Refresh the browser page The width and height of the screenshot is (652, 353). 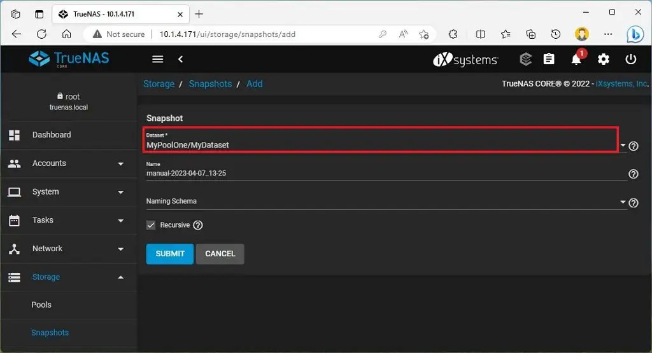coord(41,34)
